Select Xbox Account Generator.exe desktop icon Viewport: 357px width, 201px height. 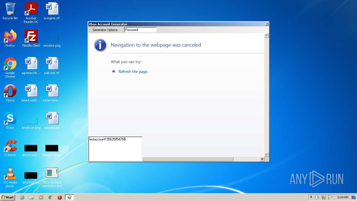click(x=52, y=177)
